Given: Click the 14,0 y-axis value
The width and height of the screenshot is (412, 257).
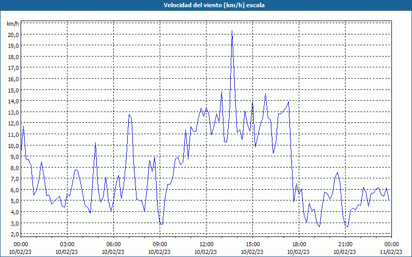Looking at the screenshot, I should pos(13,101).
